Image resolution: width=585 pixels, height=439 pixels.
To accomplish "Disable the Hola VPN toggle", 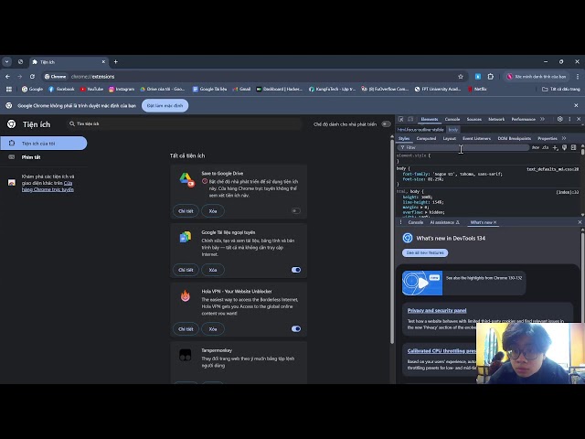I will 296,329.
